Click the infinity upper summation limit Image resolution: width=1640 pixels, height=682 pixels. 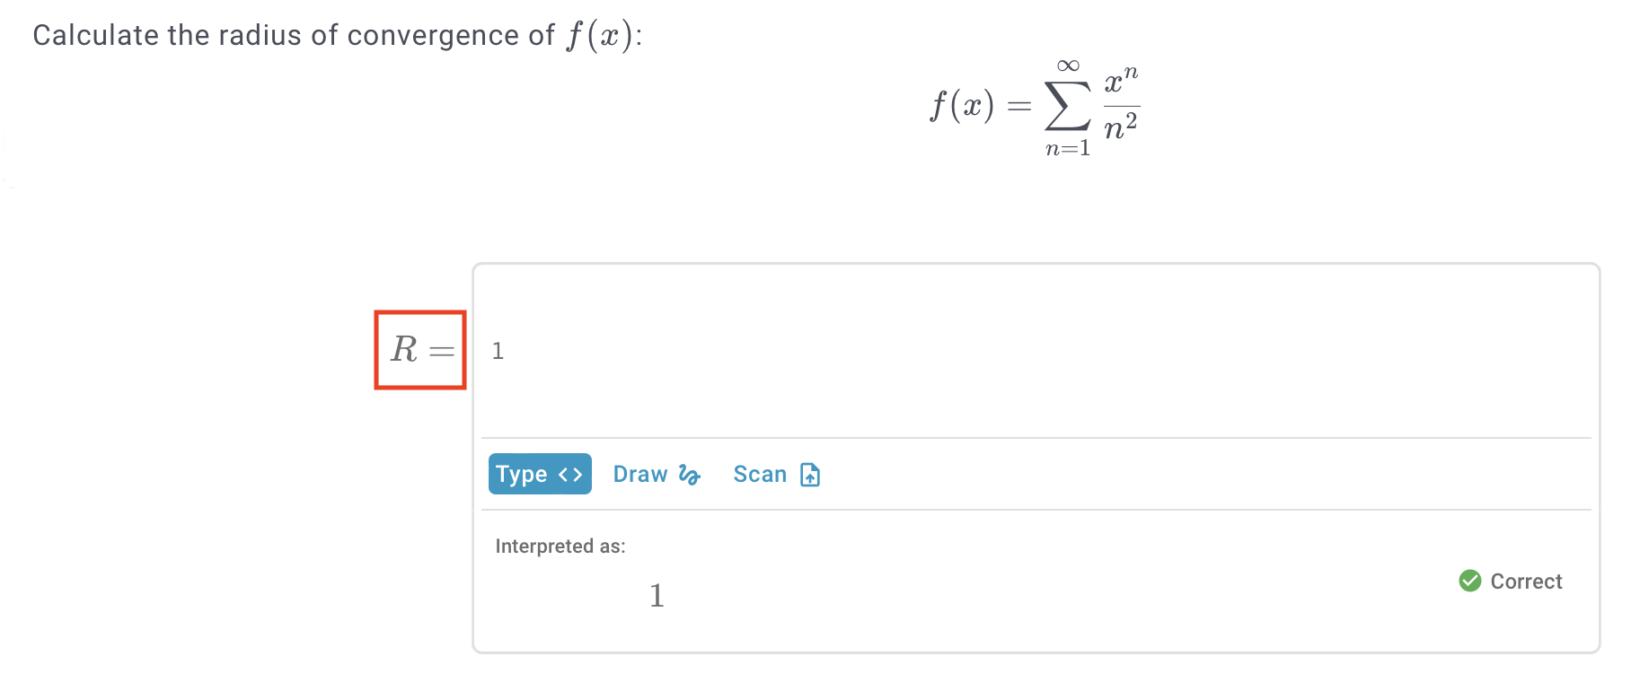(1068, 66)
